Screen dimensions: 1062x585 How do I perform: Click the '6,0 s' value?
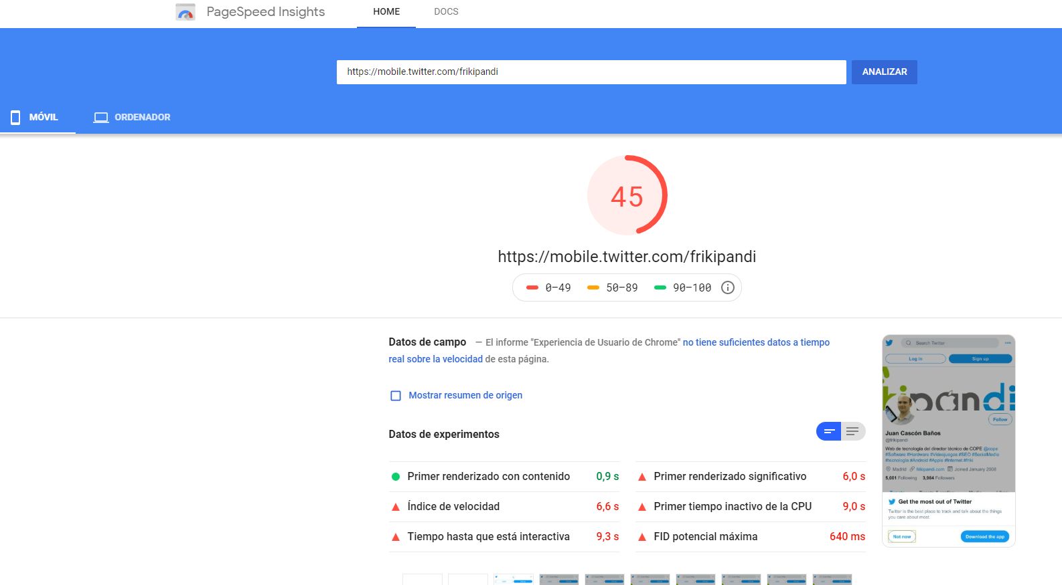[x=854, y=477]
